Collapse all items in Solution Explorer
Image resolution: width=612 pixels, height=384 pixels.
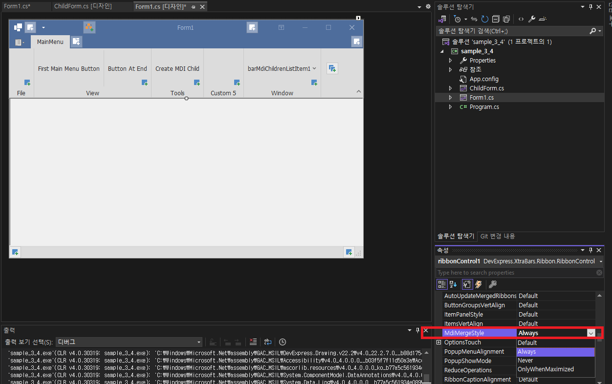(495, 19)
